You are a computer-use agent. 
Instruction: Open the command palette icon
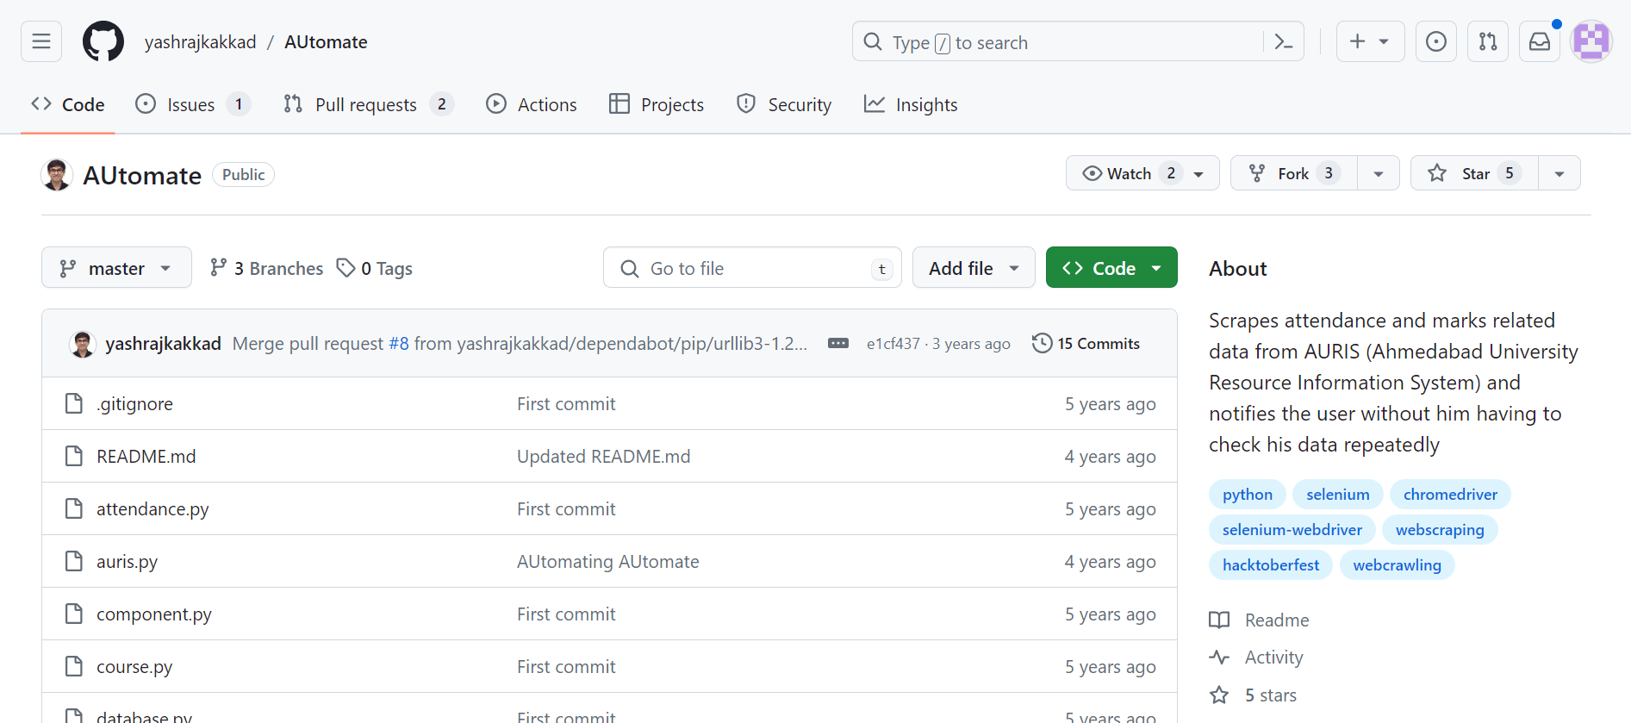1283,41
